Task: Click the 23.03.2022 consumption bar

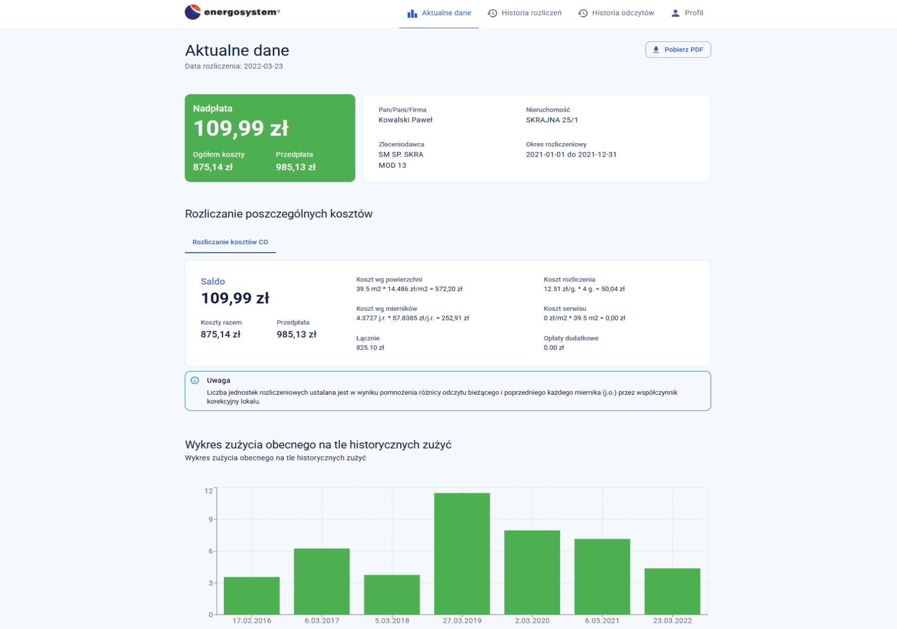Action: pyautogui.click(x=672, y=591)
